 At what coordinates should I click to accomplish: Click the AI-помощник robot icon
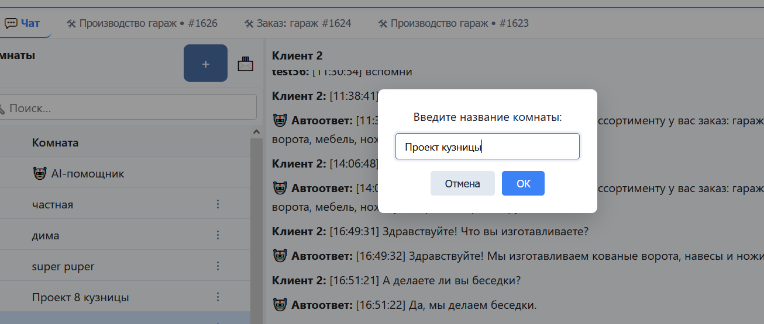click(39, 173)
